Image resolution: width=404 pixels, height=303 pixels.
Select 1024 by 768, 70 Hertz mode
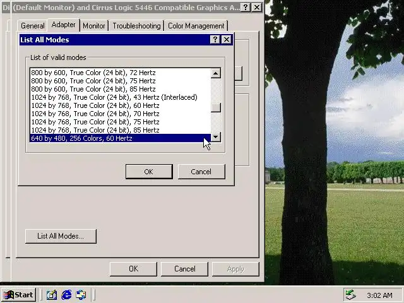click(x=120, y=114)
